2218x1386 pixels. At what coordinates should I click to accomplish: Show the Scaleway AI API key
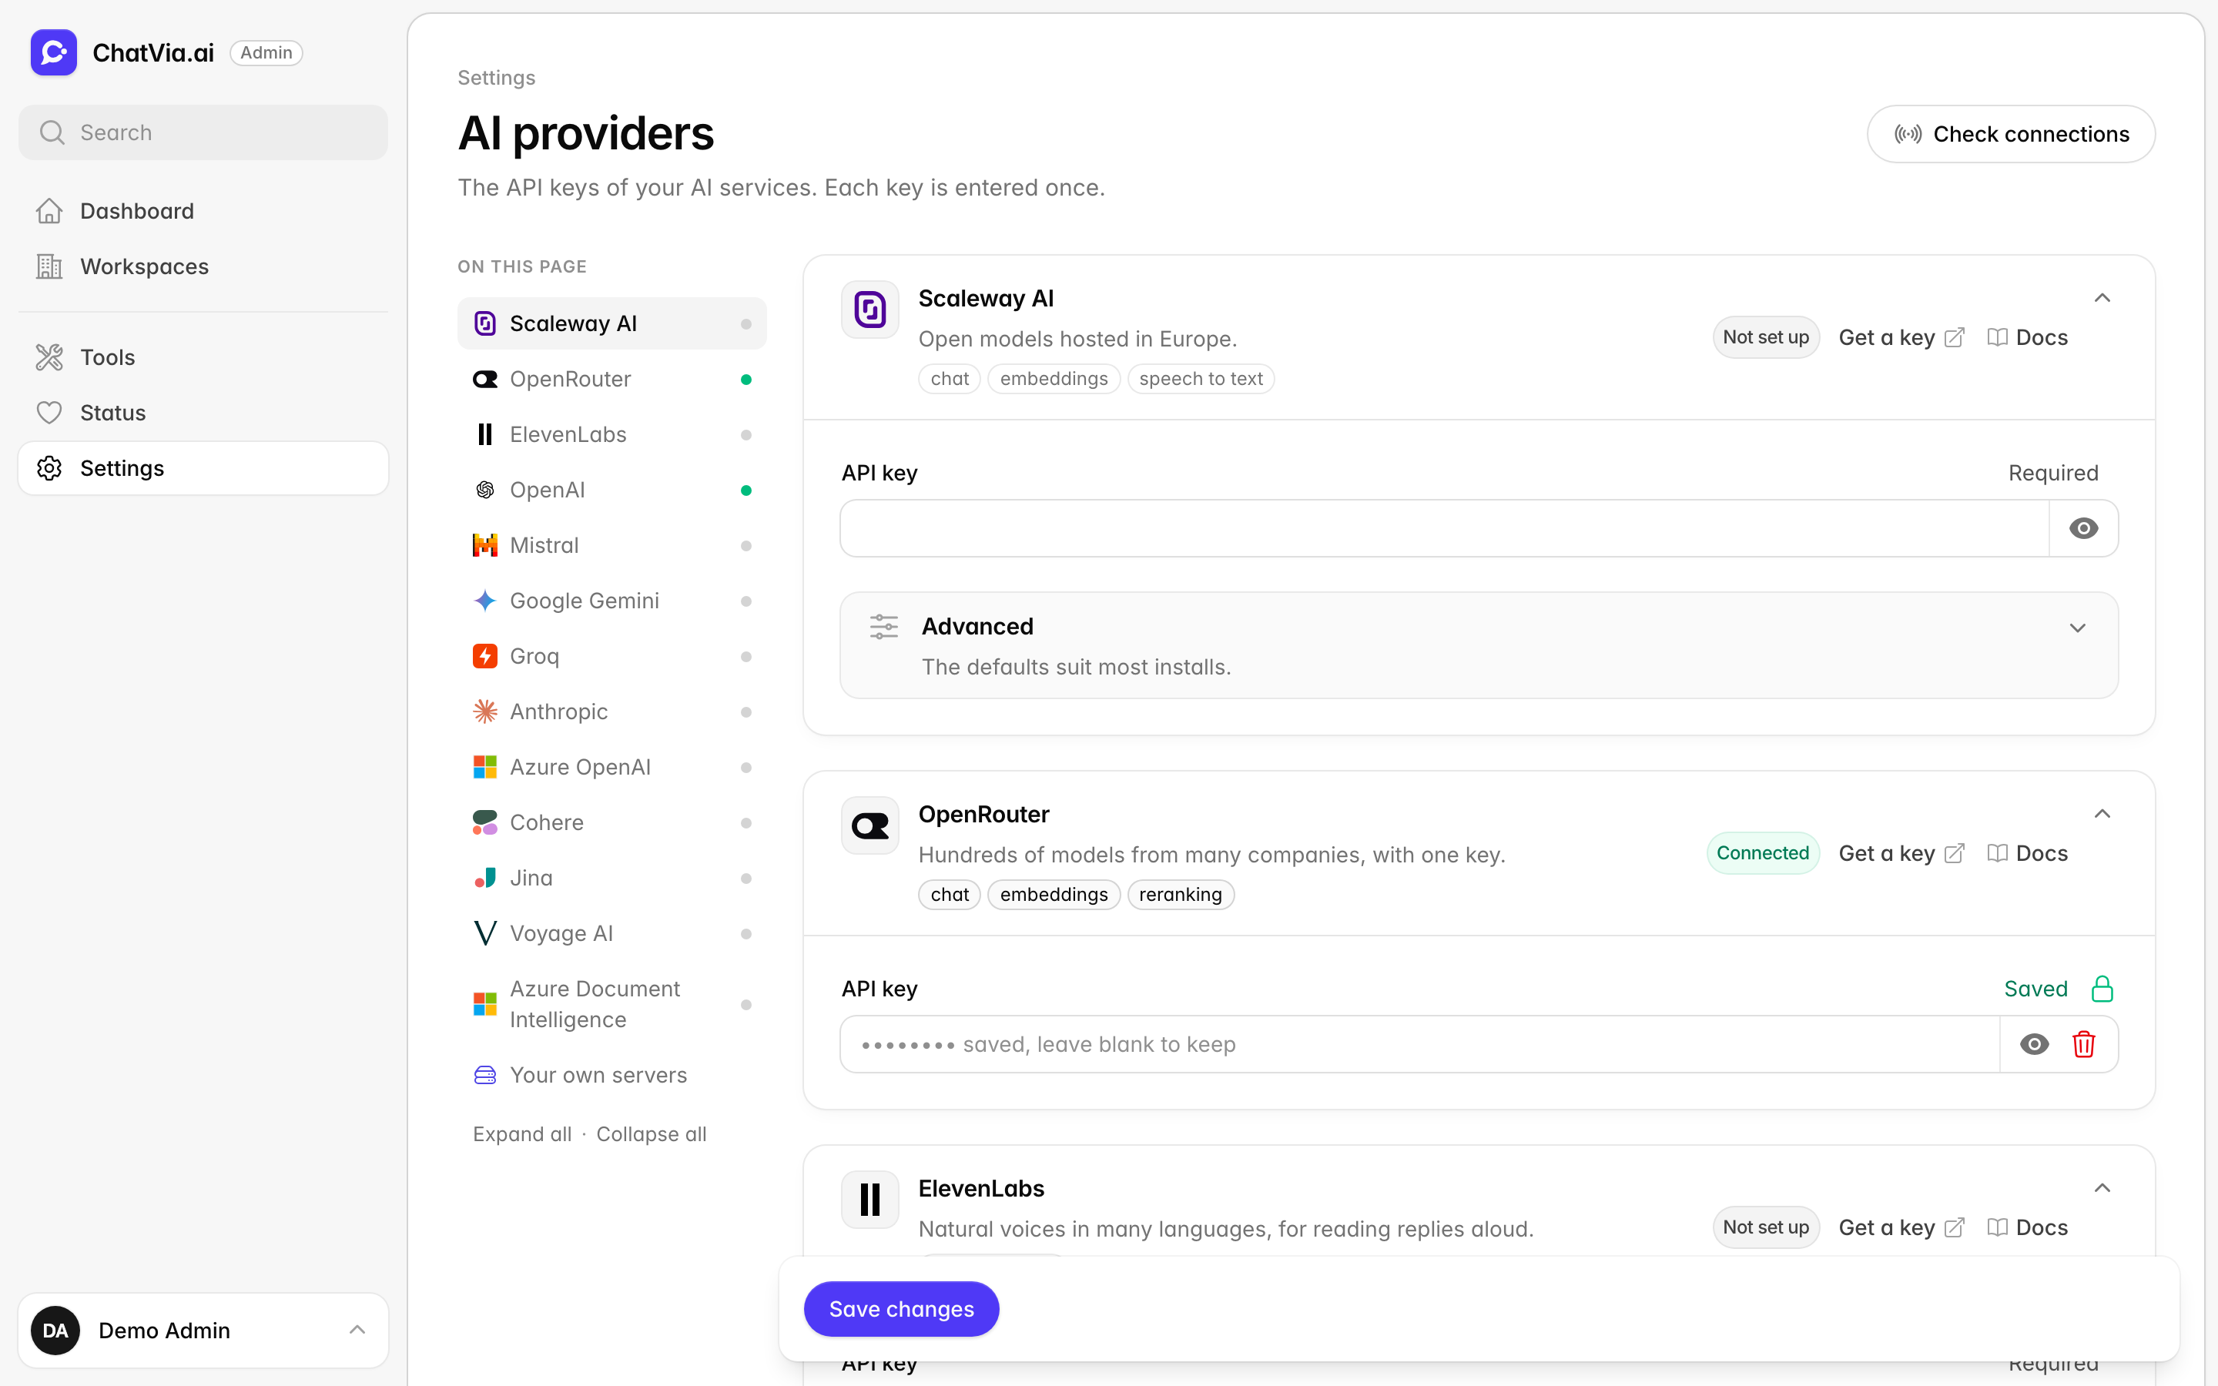2083,528
